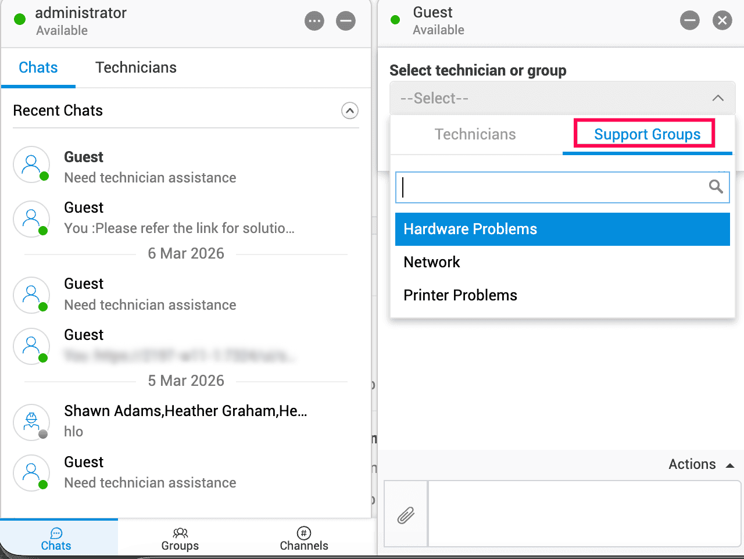This screenshot has height=559, width=744.
Task: Choose the Hardware Problems support group
Action: [562, 229]
